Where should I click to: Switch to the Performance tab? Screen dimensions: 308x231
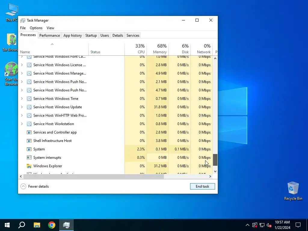coord(50,35)
